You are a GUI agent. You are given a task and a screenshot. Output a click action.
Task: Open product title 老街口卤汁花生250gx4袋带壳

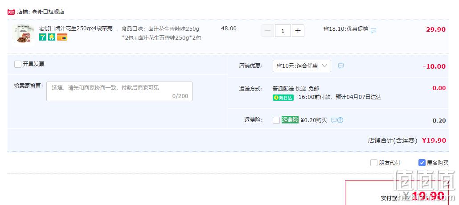(78, 29)
